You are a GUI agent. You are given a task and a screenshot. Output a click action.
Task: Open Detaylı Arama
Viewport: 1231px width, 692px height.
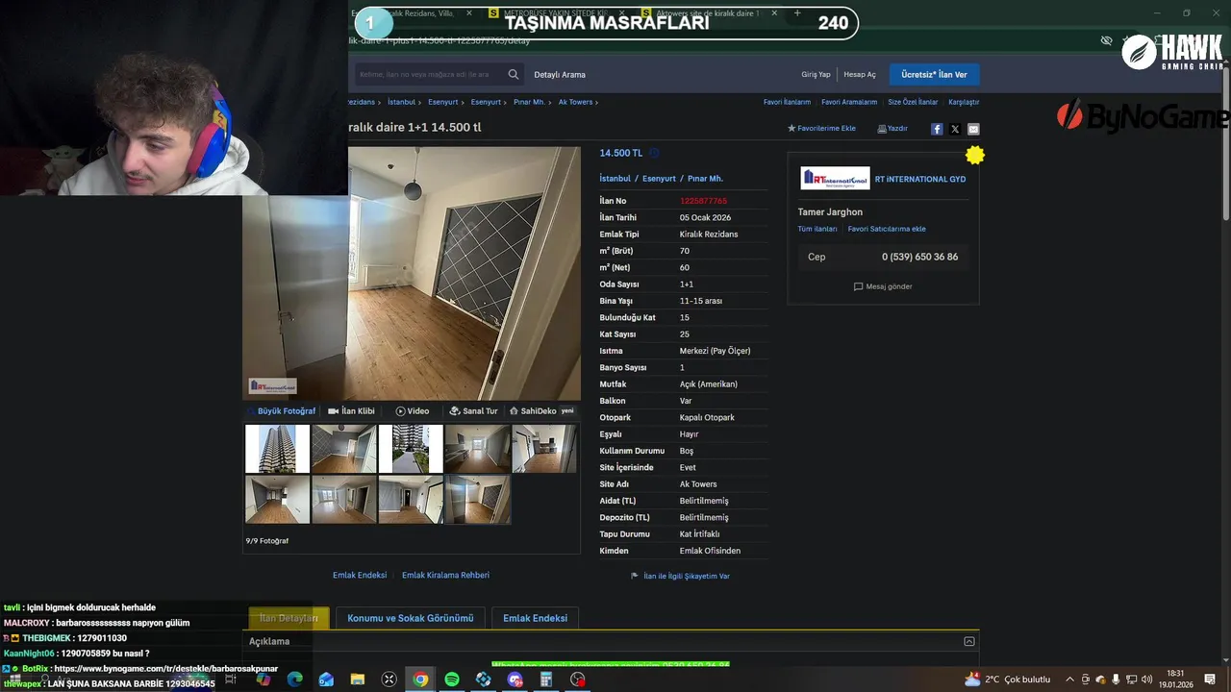pos(560,74)
